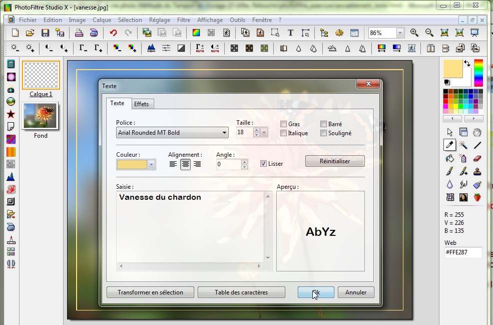Open the Couleur color dropdown arrow
Screen dimensions: 493x325
[x=152, y=165]
